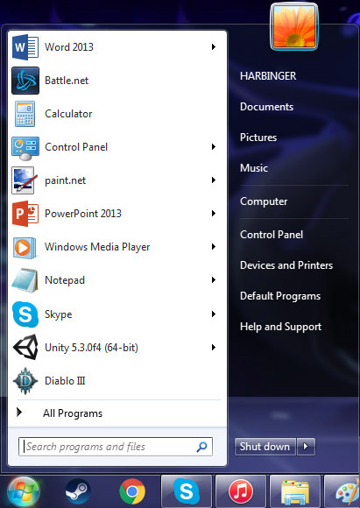Open the Shut down options arrow

click(x=306, y=447)
